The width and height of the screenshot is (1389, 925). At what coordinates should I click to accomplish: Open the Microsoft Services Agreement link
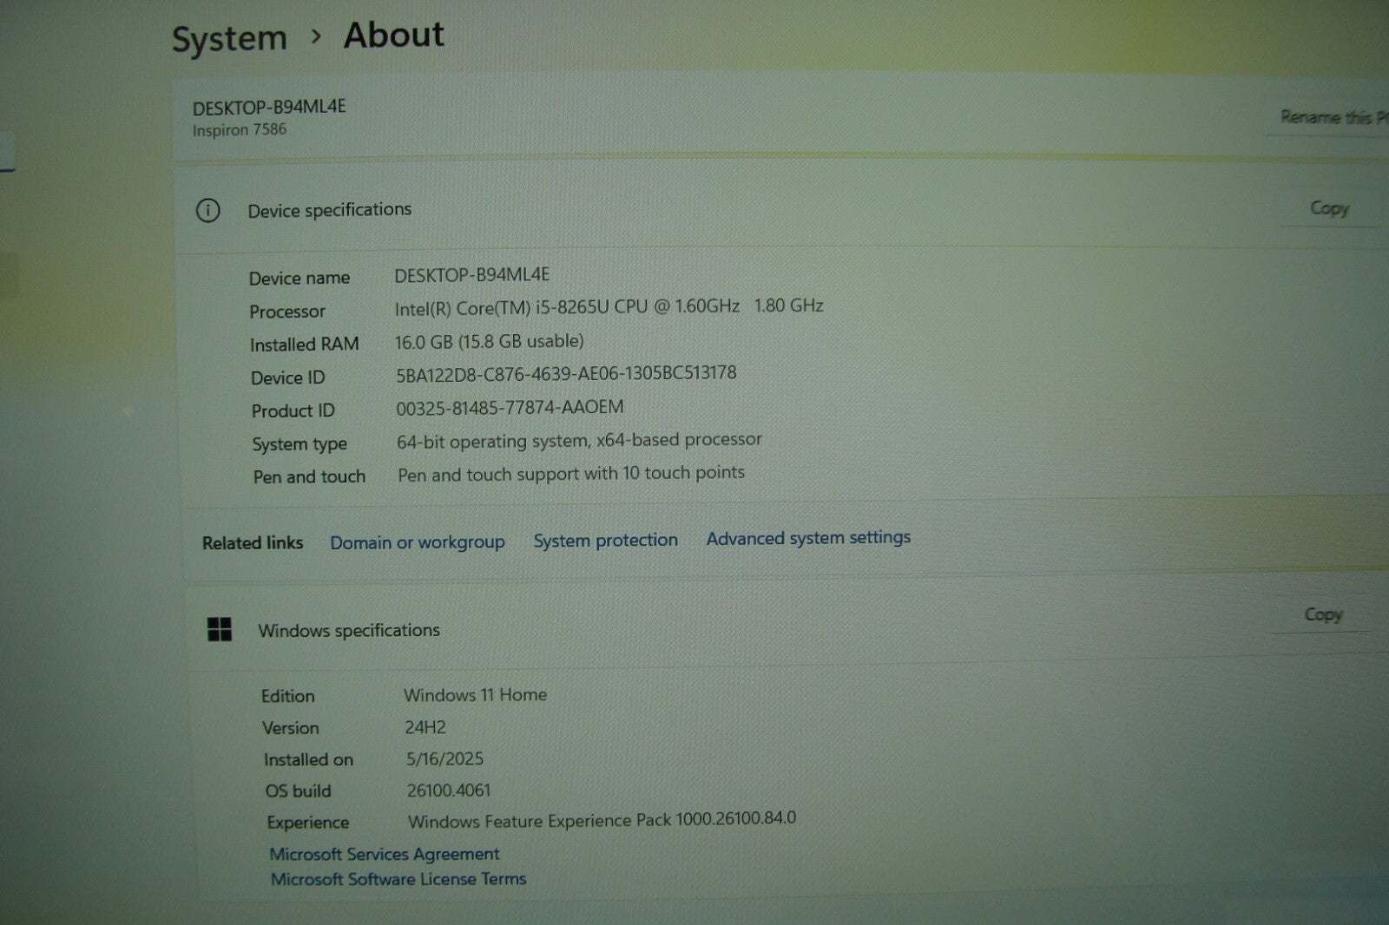coord(384,854)
